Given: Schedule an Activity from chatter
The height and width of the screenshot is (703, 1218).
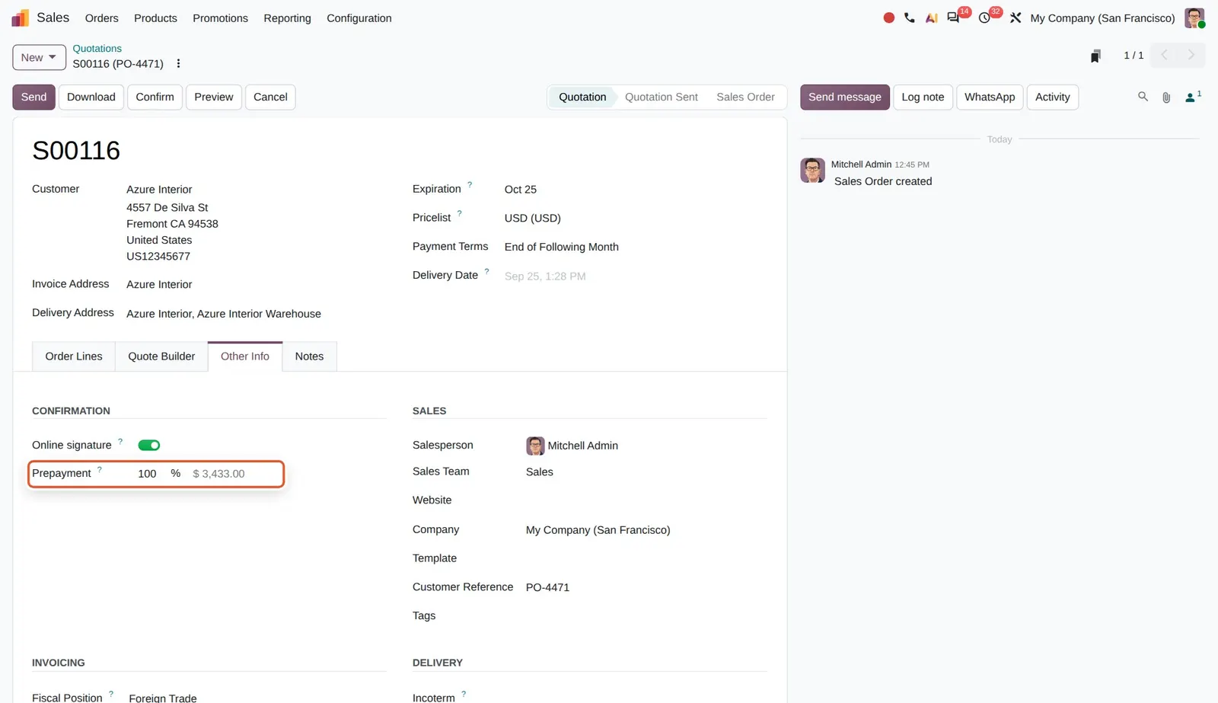Looking at the screenshot, I should (x=1053, y=97).
